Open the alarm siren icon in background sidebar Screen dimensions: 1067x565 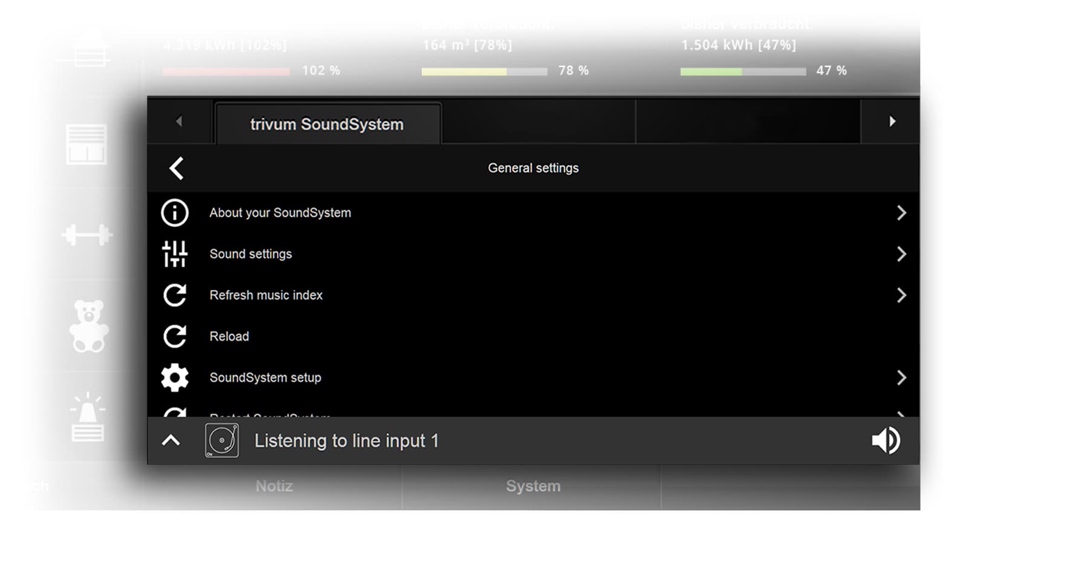pos(88,417)
